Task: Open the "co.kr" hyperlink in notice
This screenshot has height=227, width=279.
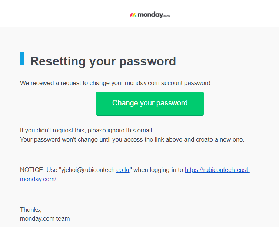Action: [123, 170]
